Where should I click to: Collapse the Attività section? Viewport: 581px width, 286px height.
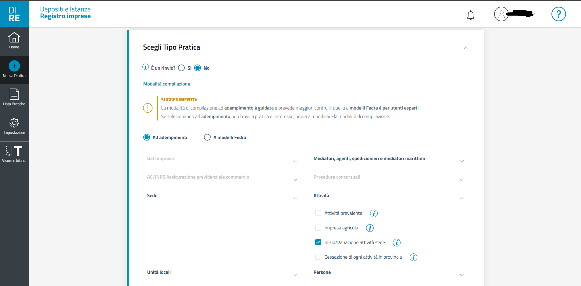tap(462, 198)
